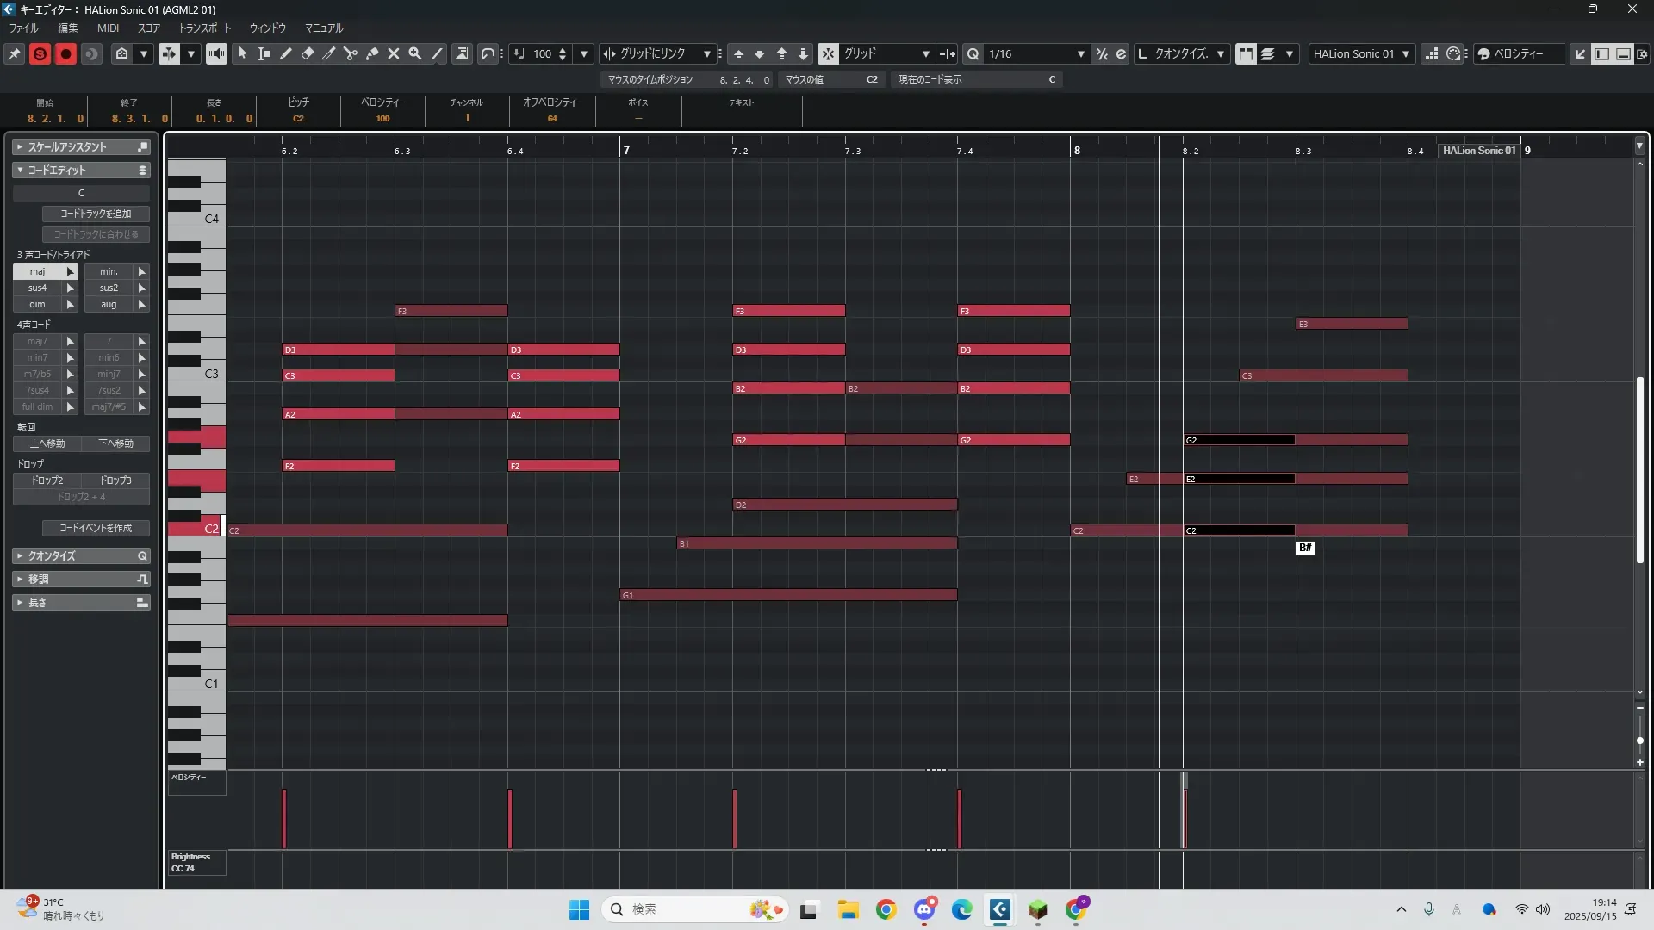Select the Line tool

[438, 53]
